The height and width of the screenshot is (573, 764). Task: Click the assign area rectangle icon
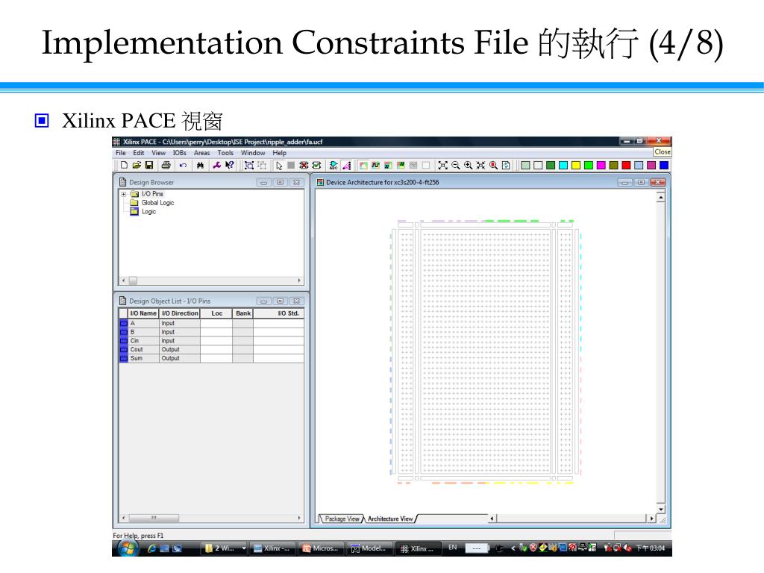coord(249,166)
